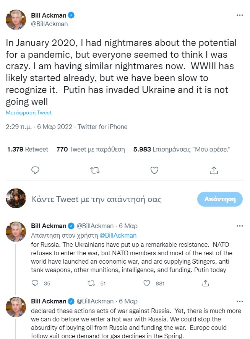The image size is (250, 339).
Task: Open the 770 quote tweets list
Action: click(x=91, y=149)
